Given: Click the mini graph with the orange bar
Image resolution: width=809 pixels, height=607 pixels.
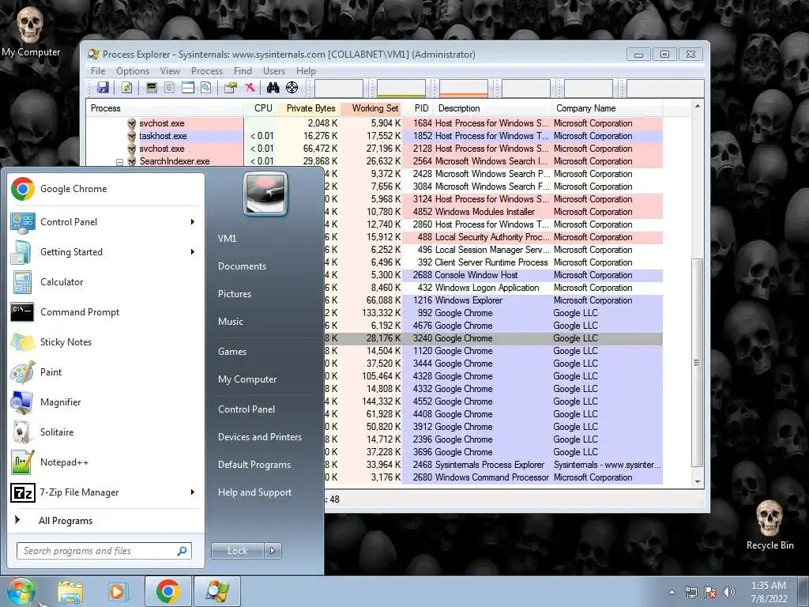Looking at the screenshot, I should click(x=464, y=89).
